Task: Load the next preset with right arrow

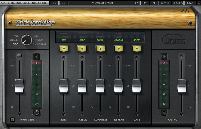Action: coord(154,3)
